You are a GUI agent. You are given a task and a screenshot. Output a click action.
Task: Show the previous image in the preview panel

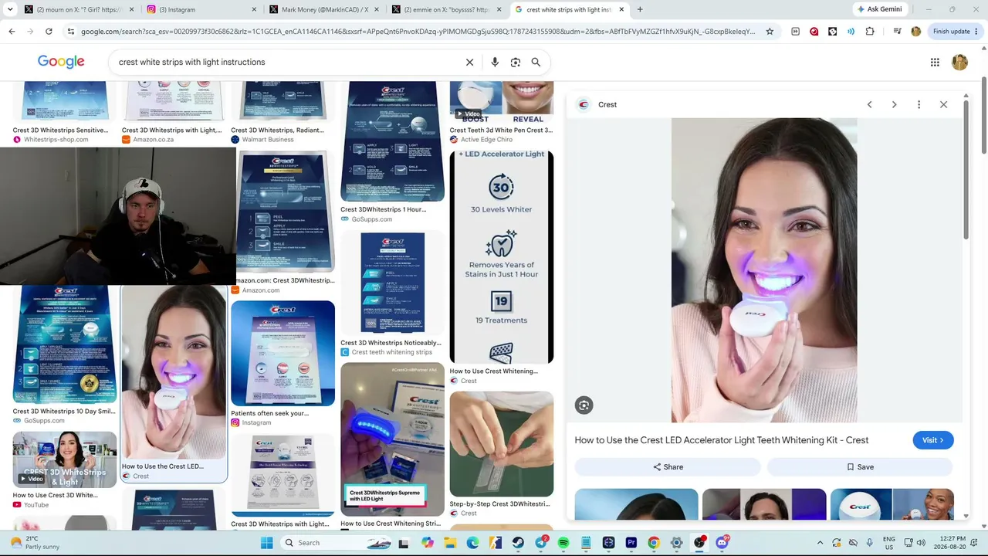[x=869, y=104]
